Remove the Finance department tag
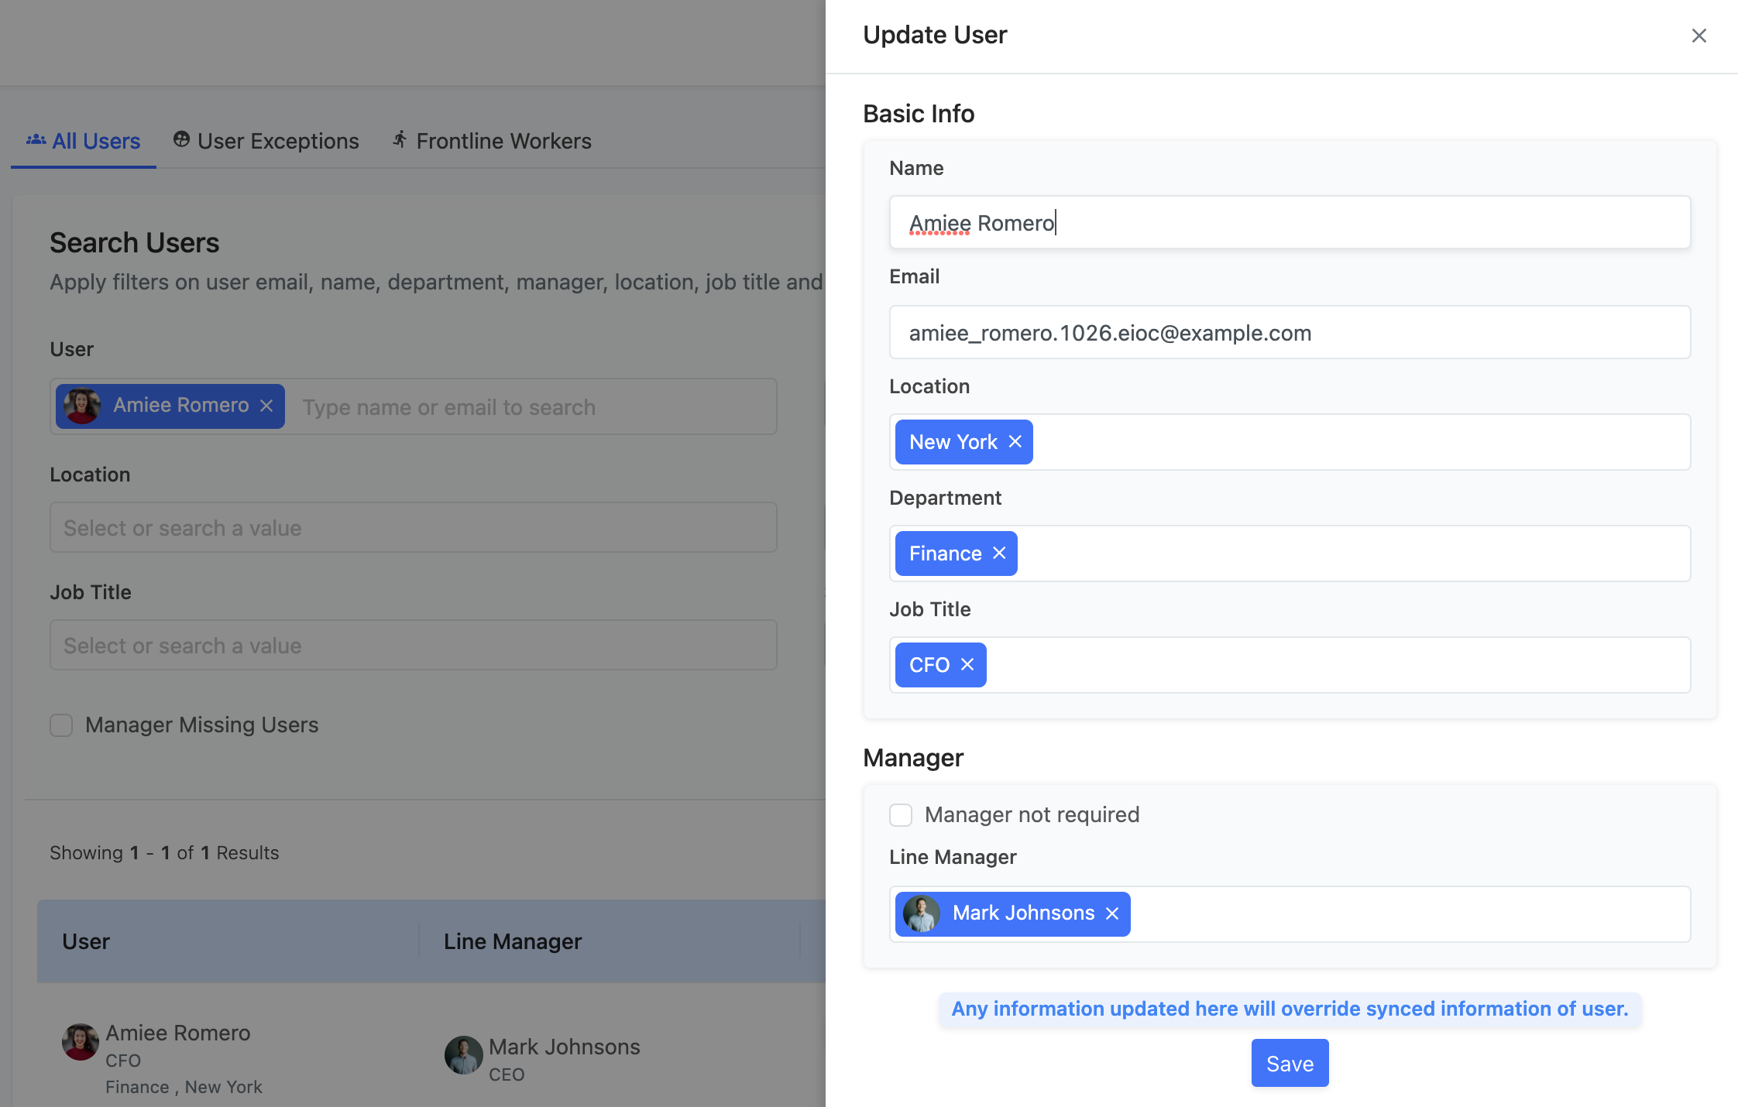1738x1107 pixels. [999, 553]
